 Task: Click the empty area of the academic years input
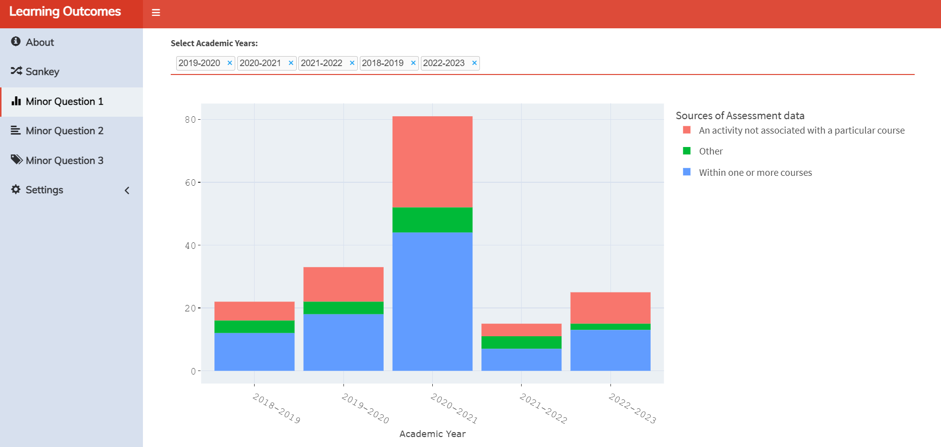(x=695, y=63)
